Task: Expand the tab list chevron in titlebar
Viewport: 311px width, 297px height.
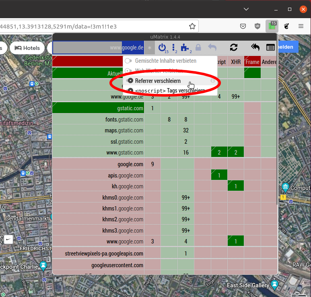Action: [x=246, y=9]
